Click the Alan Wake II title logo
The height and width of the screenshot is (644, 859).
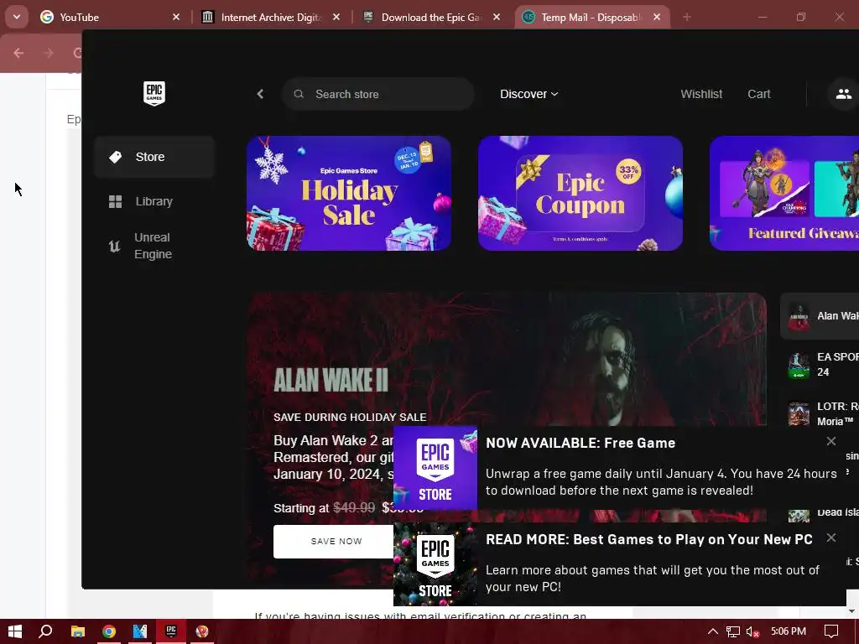tap(331, 380)
